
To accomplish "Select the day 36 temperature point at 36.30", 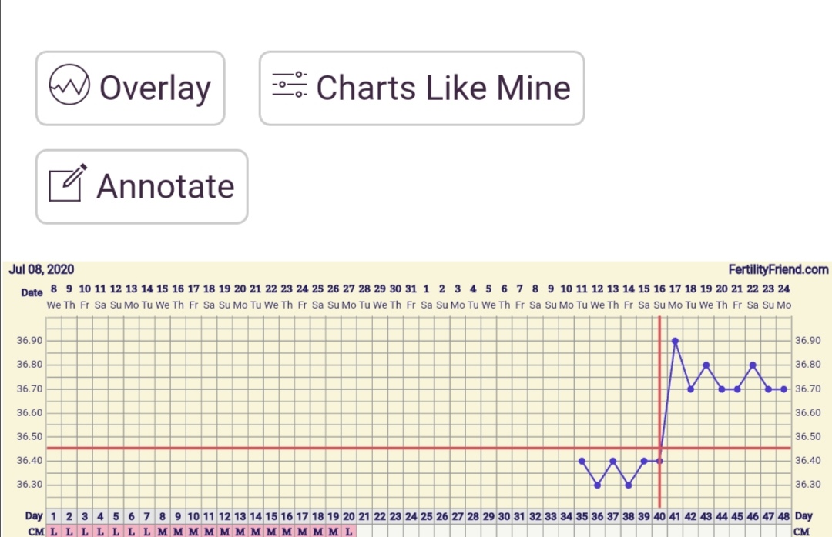I will [x=597, y=485].
